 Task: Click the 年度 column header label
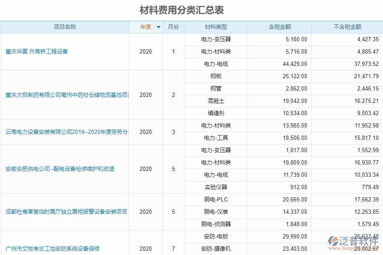pyautogui.click(x=146, y=27)
